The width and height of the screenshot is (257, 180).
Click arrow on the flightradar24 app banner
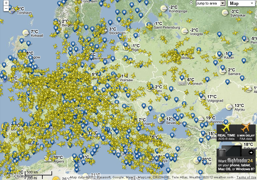251,153
